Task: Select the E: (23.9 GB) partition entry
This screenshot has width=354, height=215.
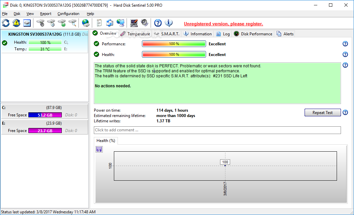Action: (44, 127)
